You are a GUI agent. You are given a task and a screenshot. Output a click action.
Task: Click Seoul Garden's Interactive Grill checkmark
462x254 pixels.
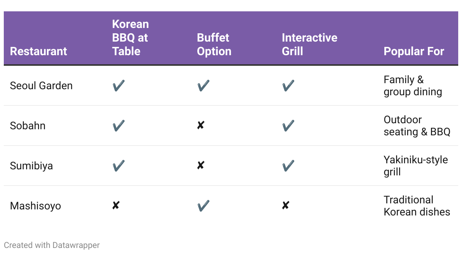[x=288, y=86]
